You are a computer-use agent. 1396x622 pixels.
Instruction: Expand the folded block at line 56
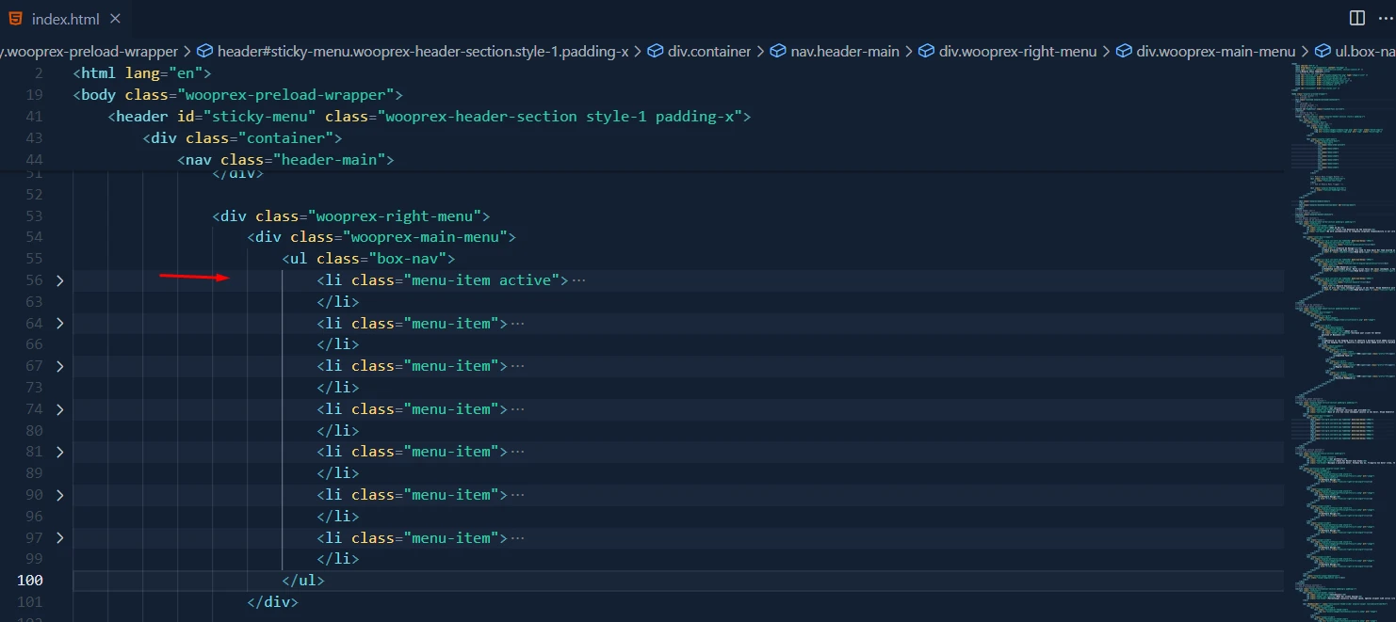[59, 280]
